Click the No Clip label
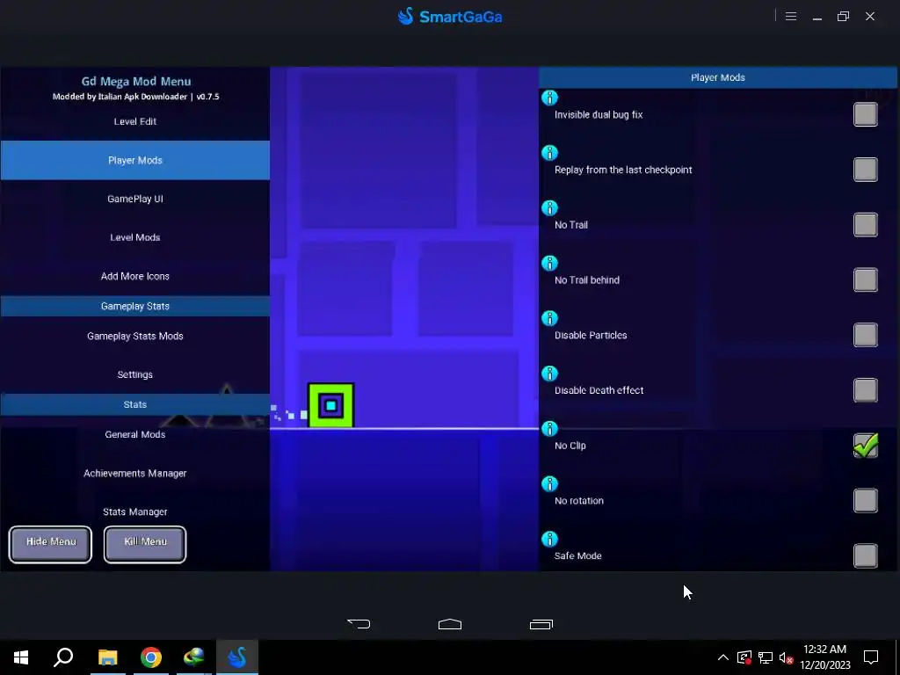This screenshot has width=900, height=675. pyautogui.click(x=570, y=446)
